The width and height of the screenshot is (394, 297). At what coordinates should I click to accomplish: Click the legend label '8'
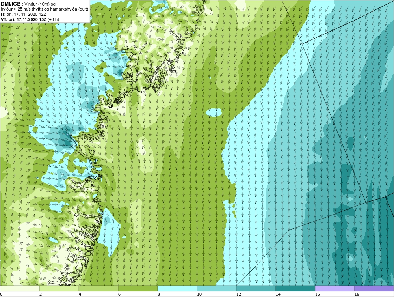tap(158, 294)
